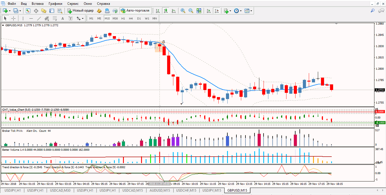Select the Fibonacci retracement tool

click(55, 18)
